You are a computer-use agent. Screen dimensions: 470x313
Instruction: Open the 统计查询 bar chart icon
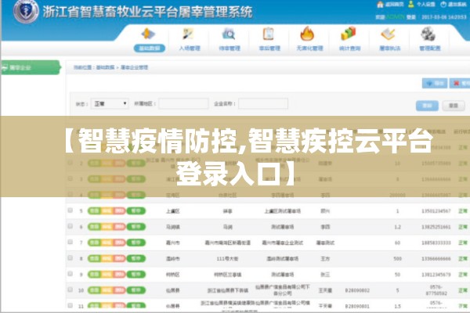click(x=349, y=33)
